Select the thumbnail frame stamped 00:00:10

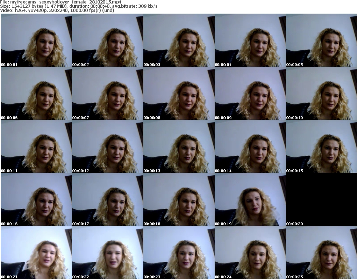click(x=322, y=93)
